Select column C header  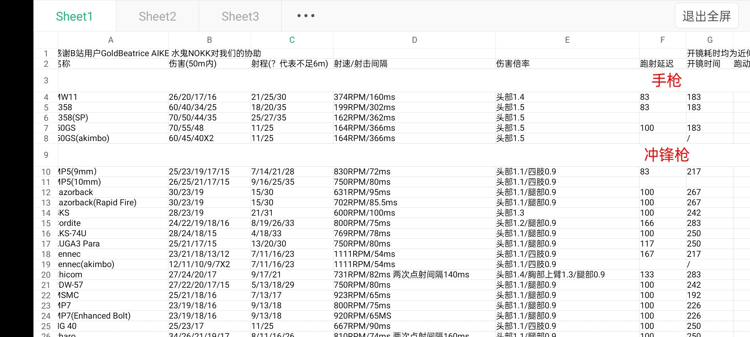pos(292,40)
